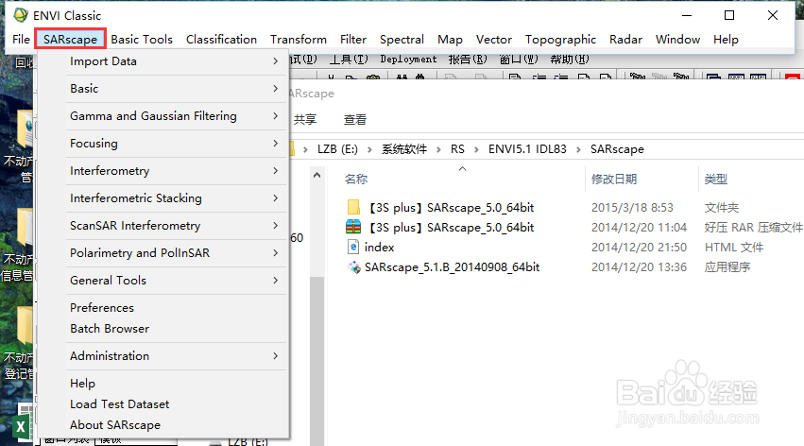Sort files by 名称 column header
The image size is (804, 446).
[356, 179]
